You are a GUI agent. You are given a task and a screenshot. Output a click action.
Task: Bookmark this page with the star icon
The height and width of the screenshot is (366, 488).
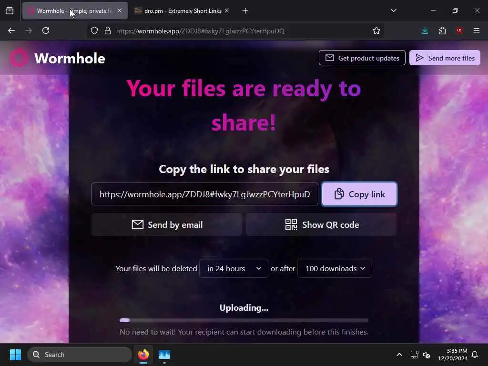(376, 30)
